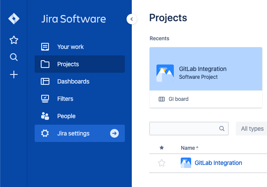267x187 pixels.
Task: Open Jira settings
Action: [x=73, y=133]
